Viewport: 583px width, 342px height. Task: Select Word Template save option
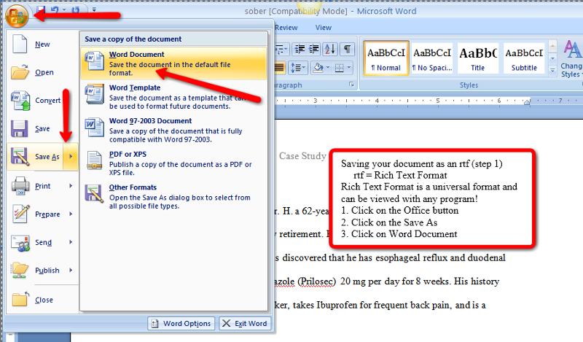click(173, 97)
